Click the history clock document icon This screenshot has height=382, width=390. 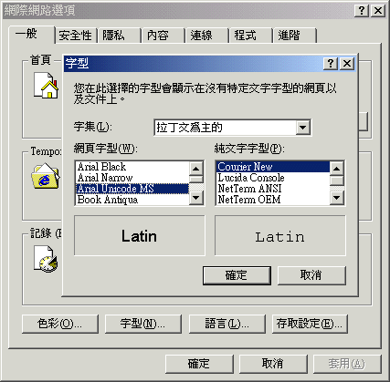click(x=46, y=259)
